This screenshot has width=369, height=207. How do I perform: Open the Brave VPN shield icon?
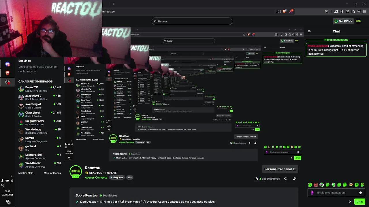[x=359, y=11]
